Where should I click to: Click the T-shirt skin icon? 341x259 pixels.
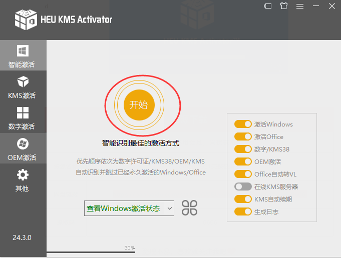coord(284,6)
